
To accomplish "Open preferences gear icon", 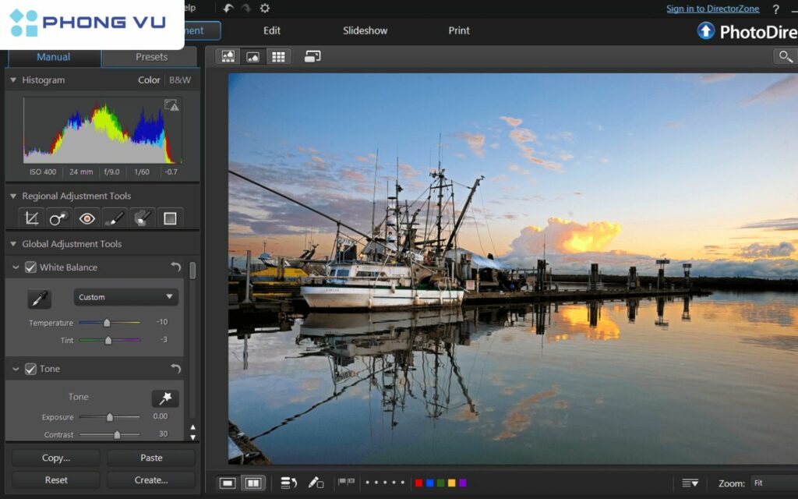I will 265,9.
